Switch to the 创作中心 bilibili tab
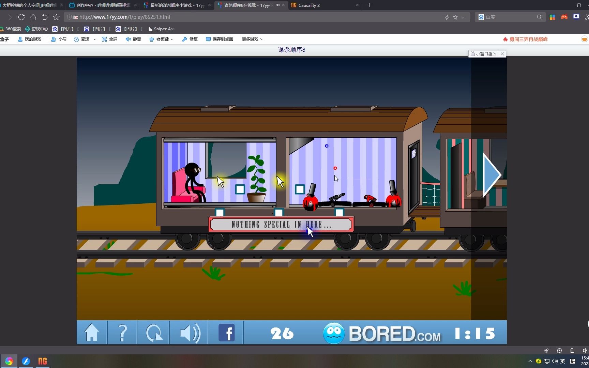 click(x=102, y=5)
